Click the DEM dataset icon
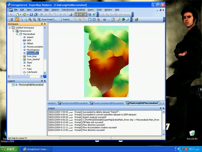Screen dimensions: 202x152 coord(25,41)
